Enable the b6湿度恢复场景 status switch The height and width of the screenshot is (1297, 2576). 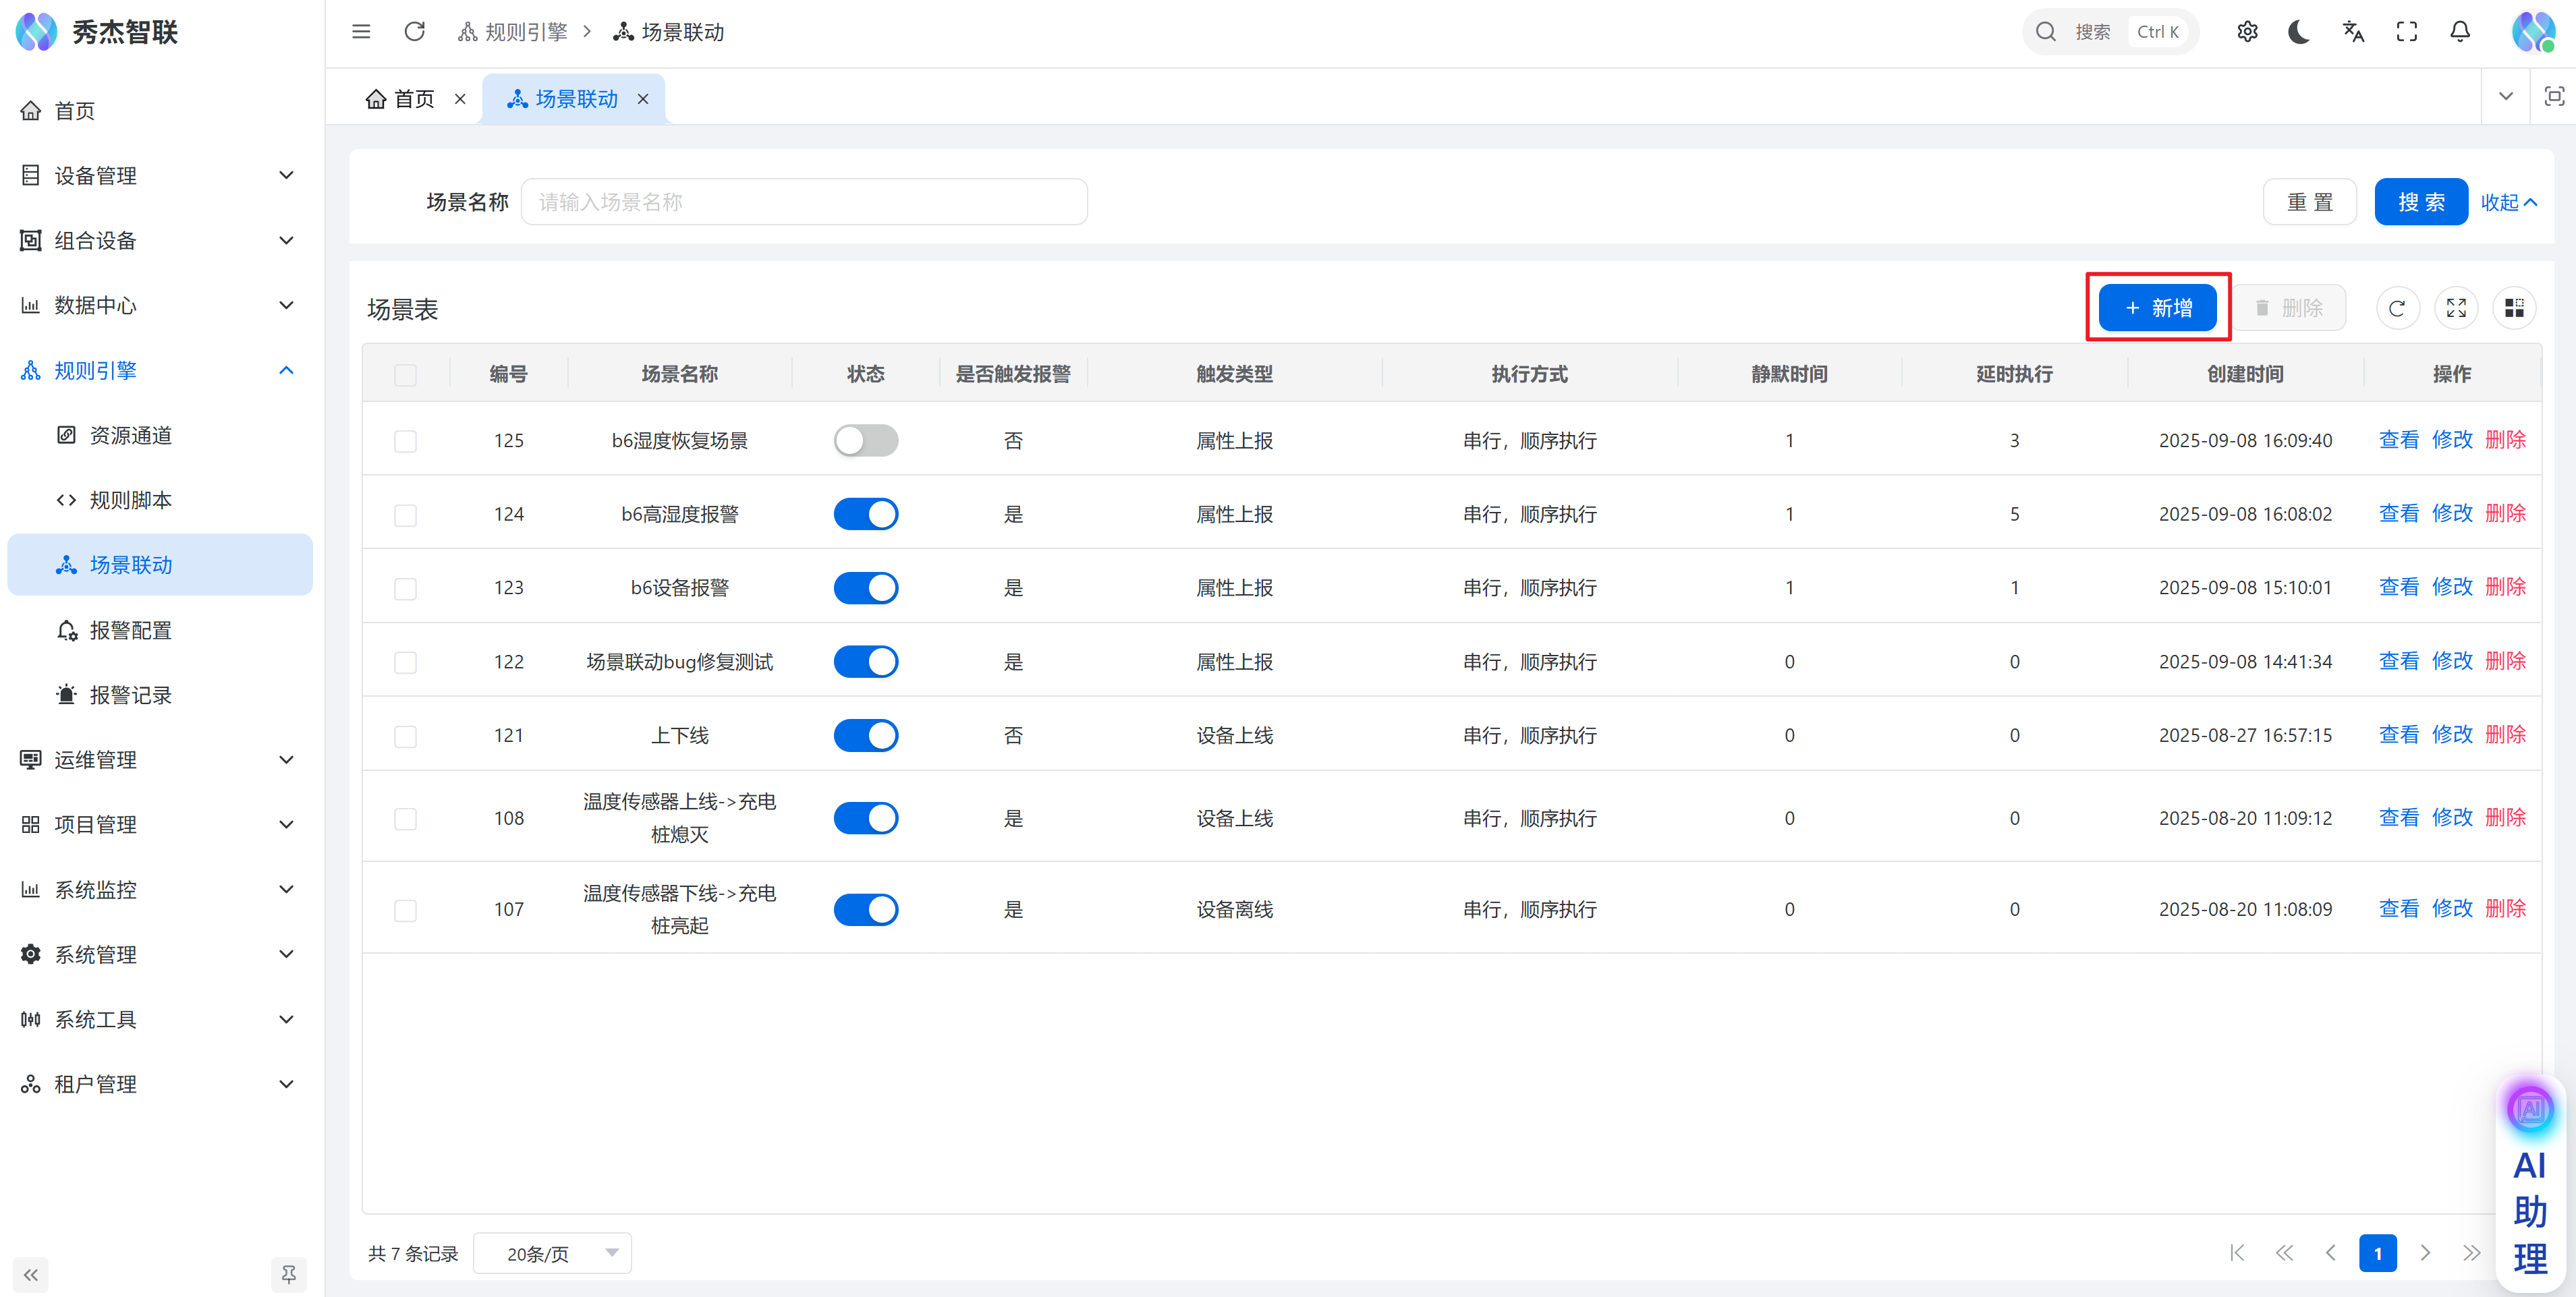866,440
